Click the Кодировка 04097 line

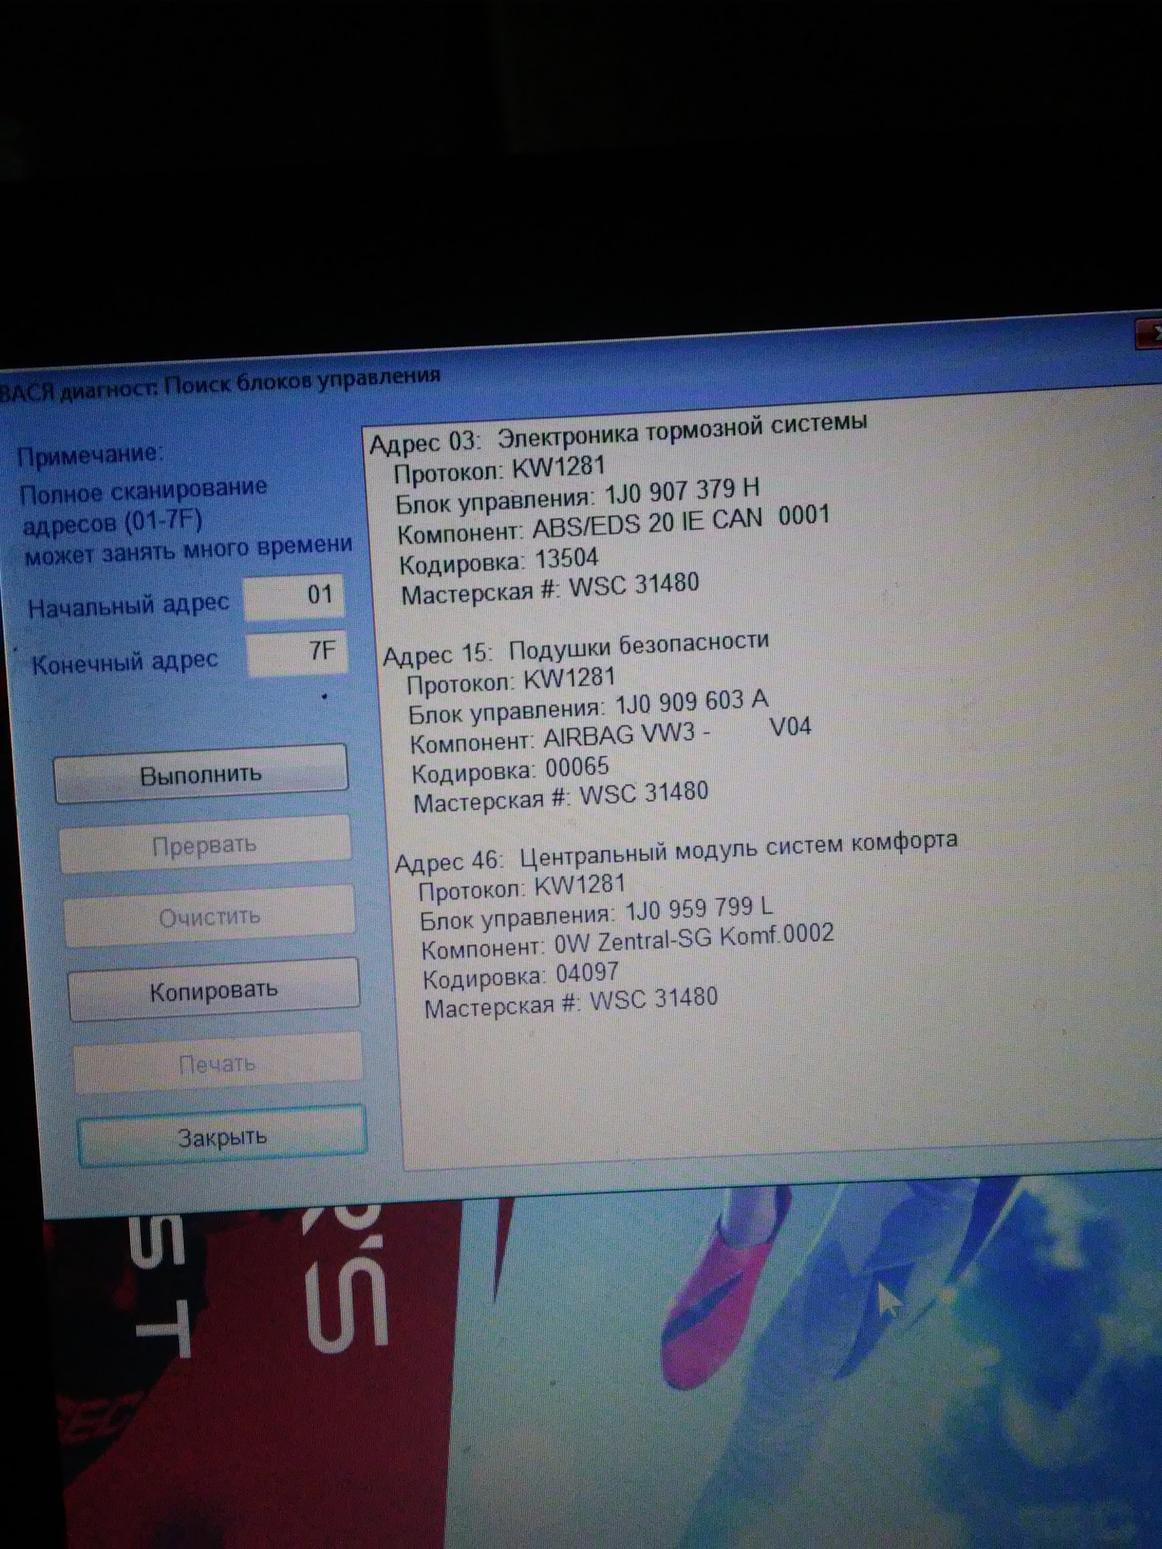tap(520, 975)
